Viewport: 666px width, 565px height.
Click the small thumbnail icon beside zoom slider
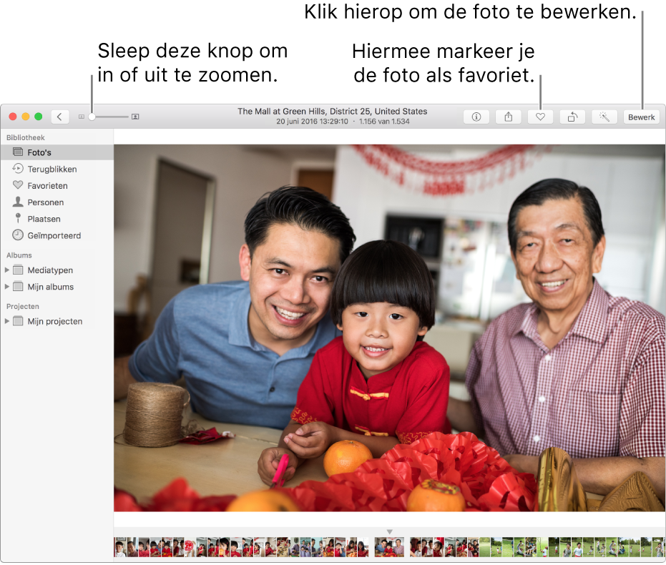tap(81, 117)
